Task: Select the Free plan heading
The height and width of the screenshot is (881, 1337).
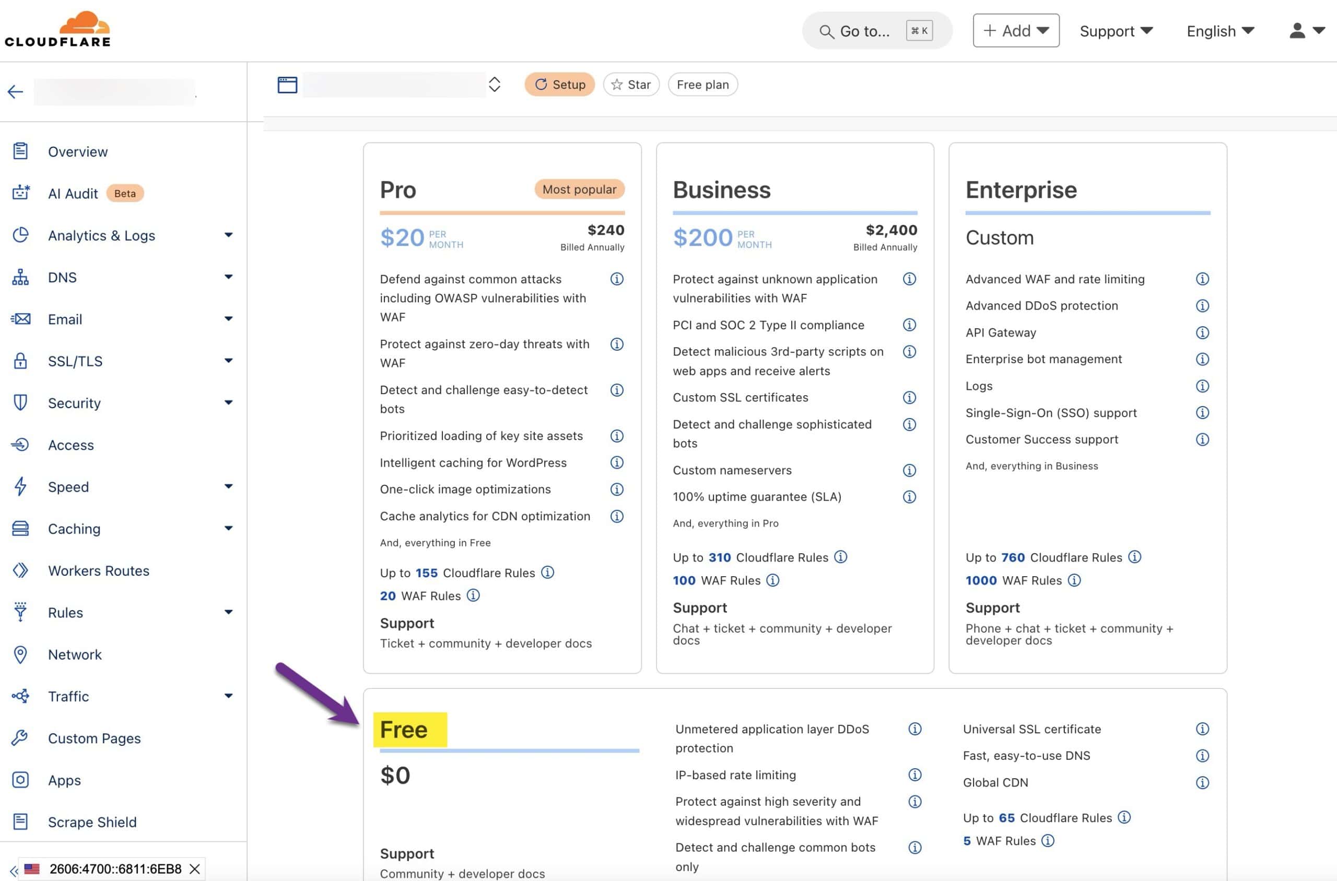Action: [404, 729]
